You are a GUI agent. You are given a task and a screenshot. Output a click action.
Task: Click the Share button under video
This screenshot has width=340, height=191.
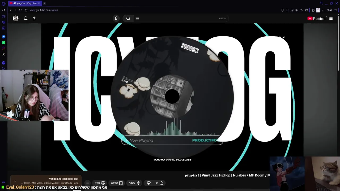click(135, 183)
